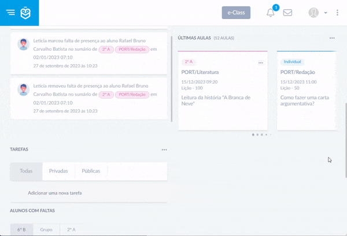Image resolution: width=347 pixels, height=236 pixels.
Task: Open the messages envelope icon
Action: [x=287, y=13]
